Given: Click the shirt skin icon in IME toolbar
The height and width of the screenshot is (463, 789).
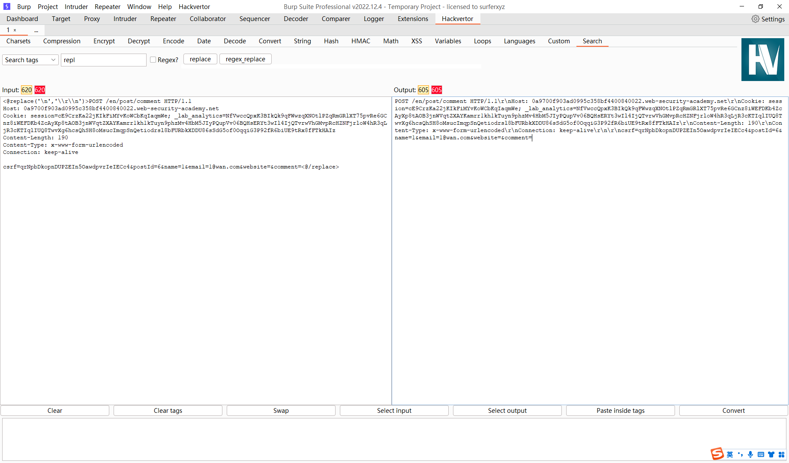Looking at the screenshot, I should click(x=771, y=454).
